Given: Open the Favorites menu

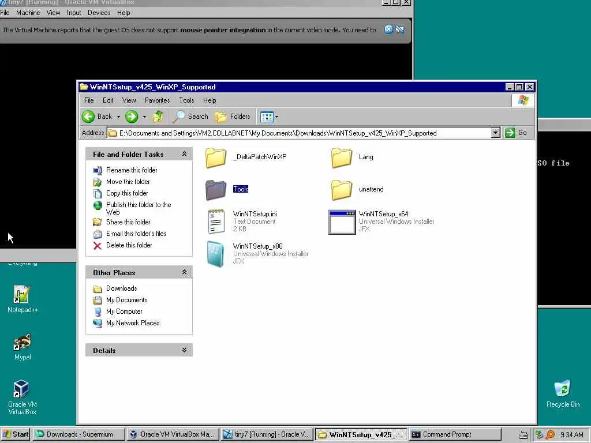Looking at the screenshot, I should point(157,100).
